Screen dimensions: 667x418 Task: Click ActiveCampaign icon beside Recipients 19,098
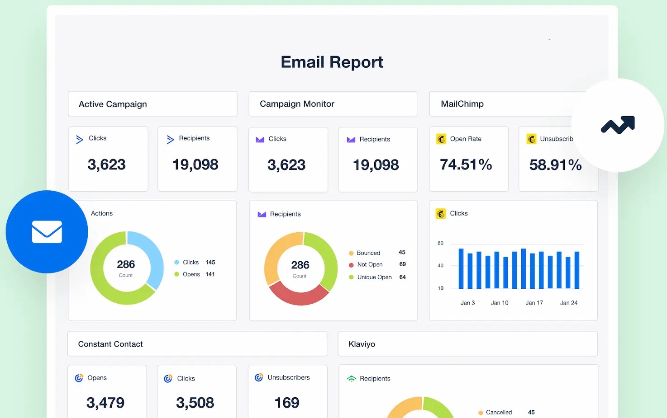(x=170, y=140)
